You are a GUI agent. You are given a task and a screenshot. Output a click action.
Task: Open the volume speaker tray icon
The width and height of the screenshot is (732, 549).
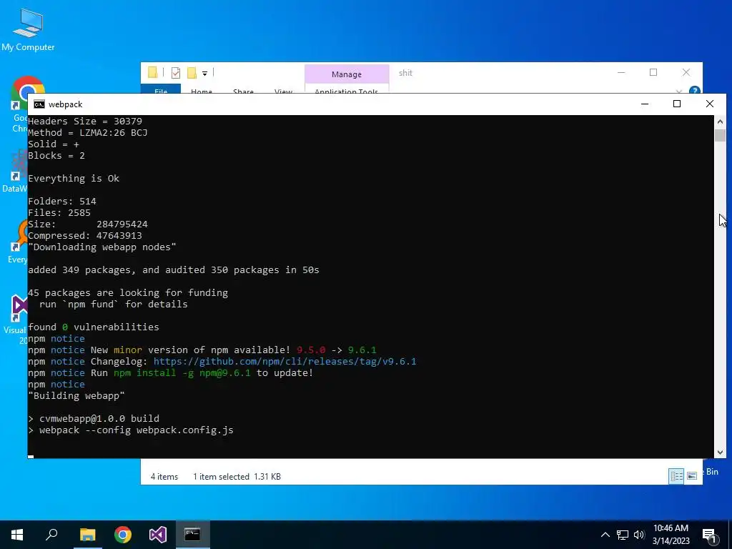coord(638,535)
